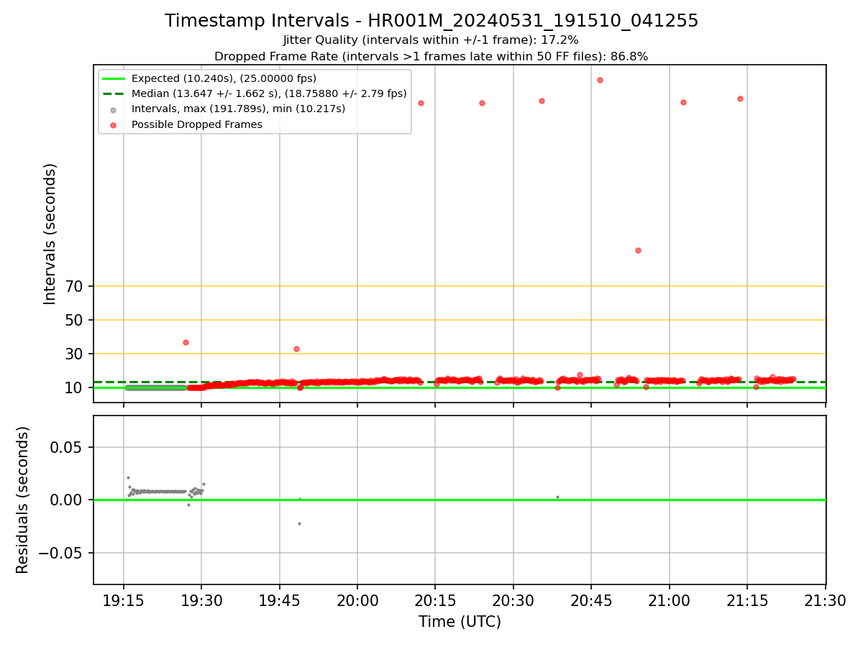Click the 'Intervals (seconds)' y-axis label

(x=50, y=234)
